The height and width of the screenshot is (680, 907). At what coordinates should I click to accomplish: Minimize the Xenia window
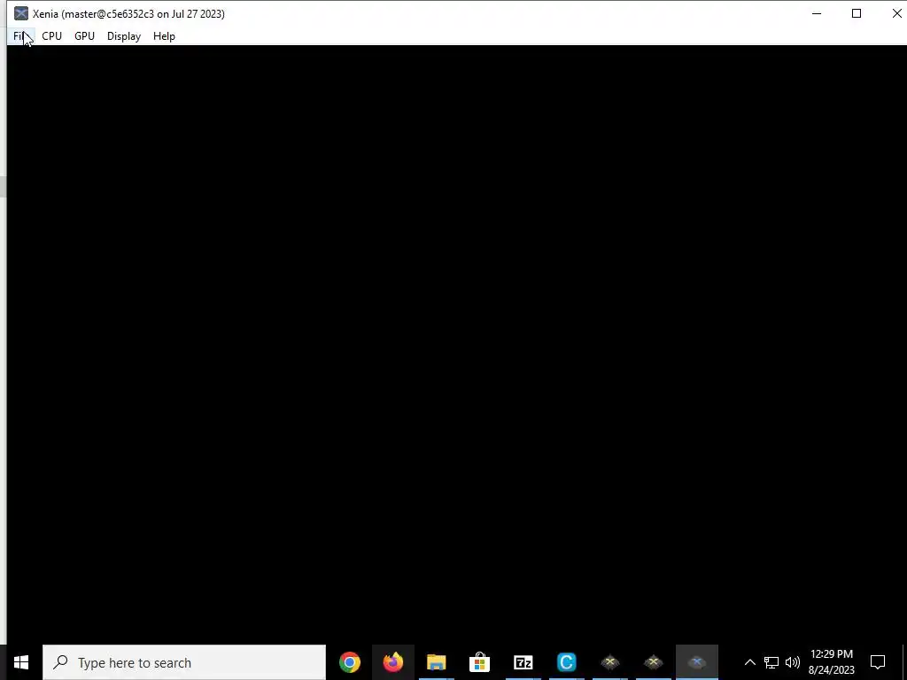coord(817,13)
